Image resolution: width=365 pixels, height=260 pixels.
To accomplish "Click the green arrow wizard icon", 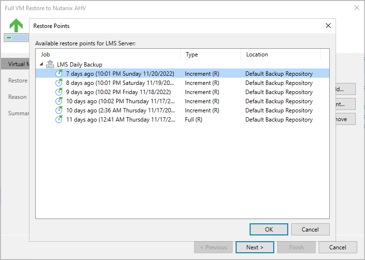I will (x=16, y=25).
